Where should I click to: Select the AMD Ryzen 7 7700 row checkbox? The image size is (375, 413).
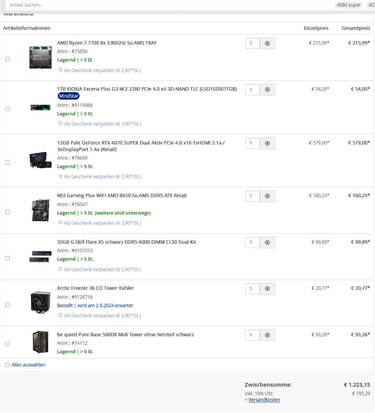(x=8, y=59)
